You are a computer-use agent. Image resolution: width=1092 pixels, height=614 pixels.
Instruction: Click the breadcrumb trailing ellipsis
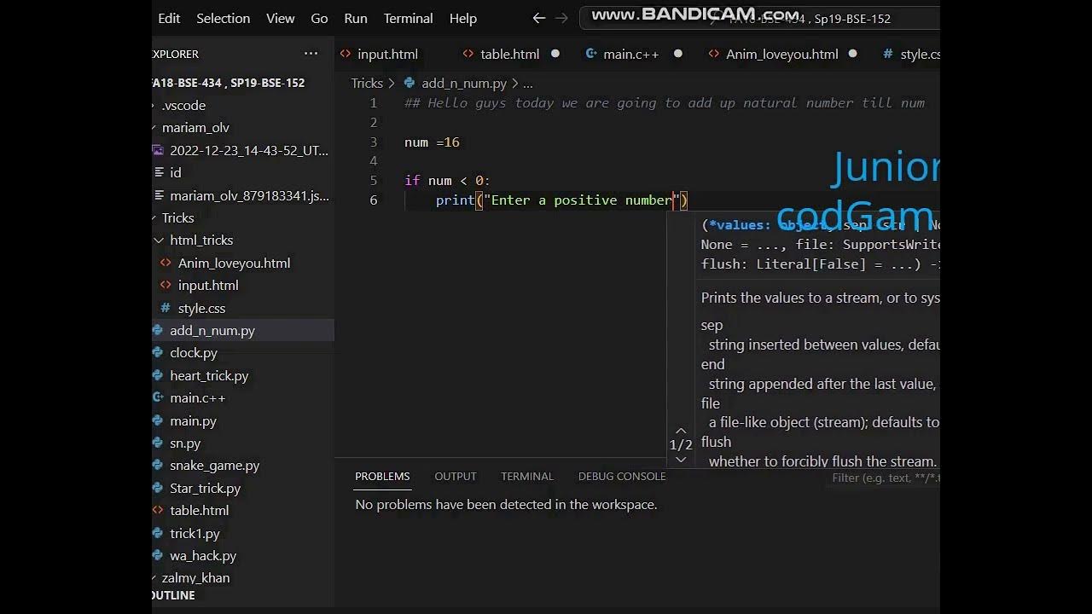point(527,84)
